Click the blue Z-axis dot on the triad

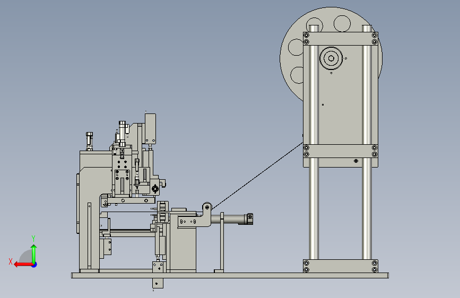(x=34, y=265)
